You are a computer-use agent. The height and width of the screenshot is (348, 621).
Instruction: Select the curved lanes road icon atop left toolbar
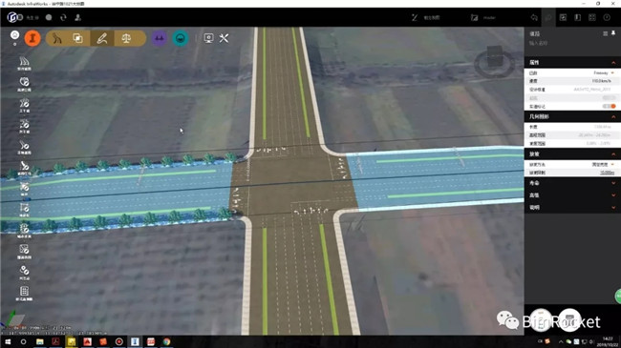pos(24,62)
